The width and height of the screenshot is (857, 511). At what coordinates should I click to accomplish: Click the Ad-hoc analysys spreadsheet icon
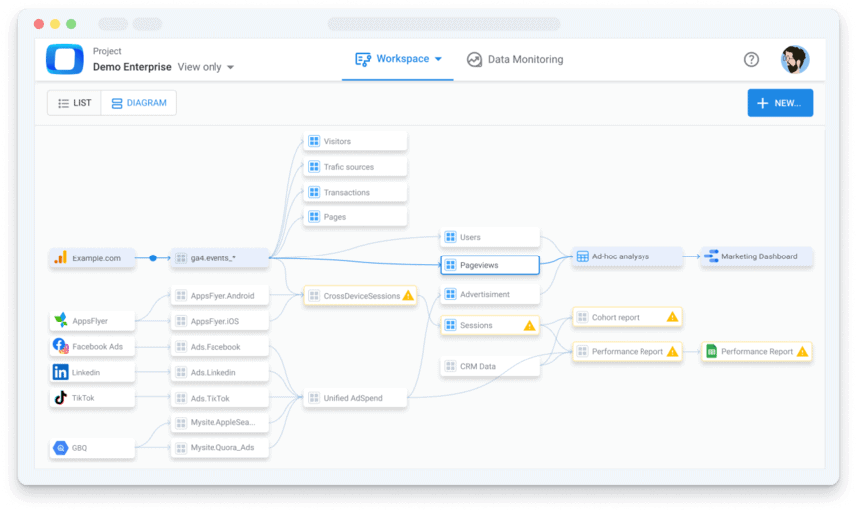coord(583,256)
